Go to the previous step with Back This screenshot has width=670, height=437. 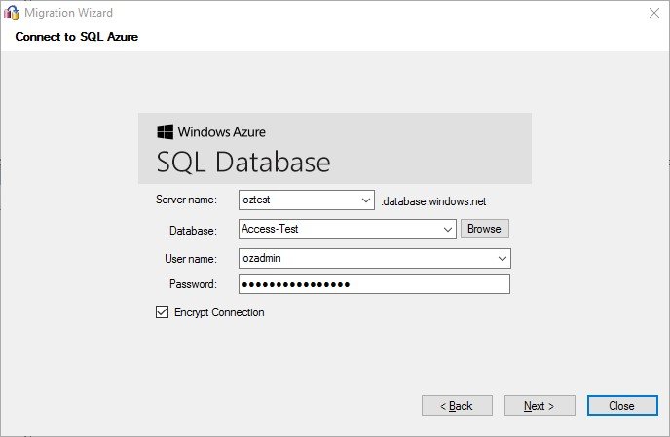pos(457,406)
